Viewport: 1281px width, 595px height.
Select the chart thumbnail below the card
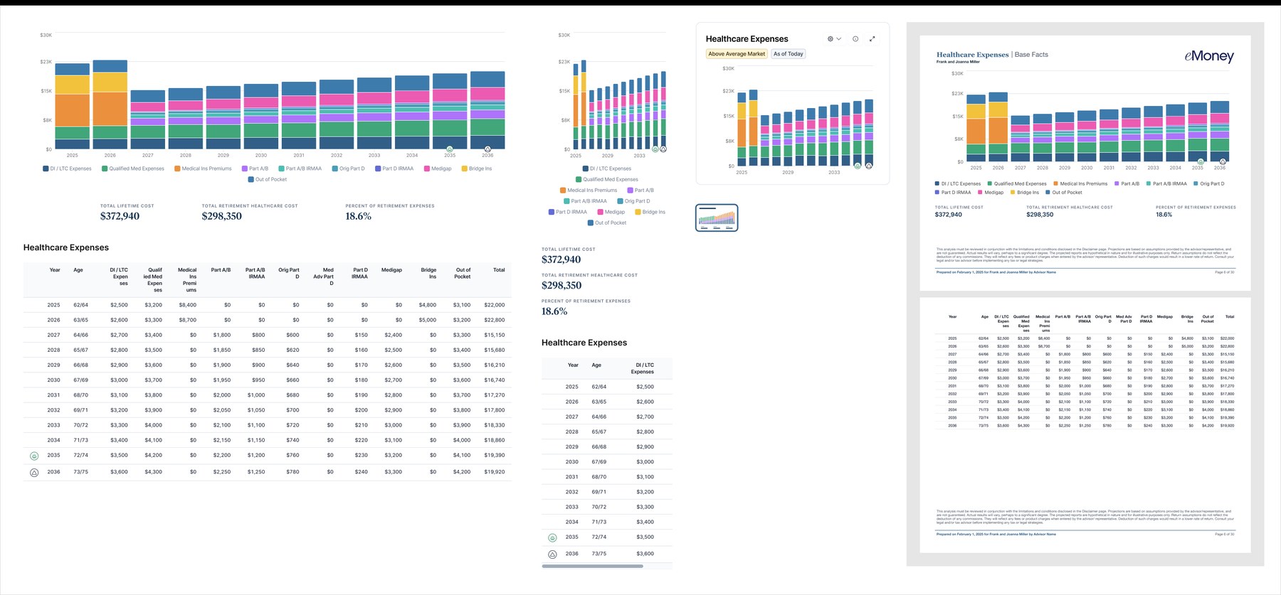[x=717, y=218]
